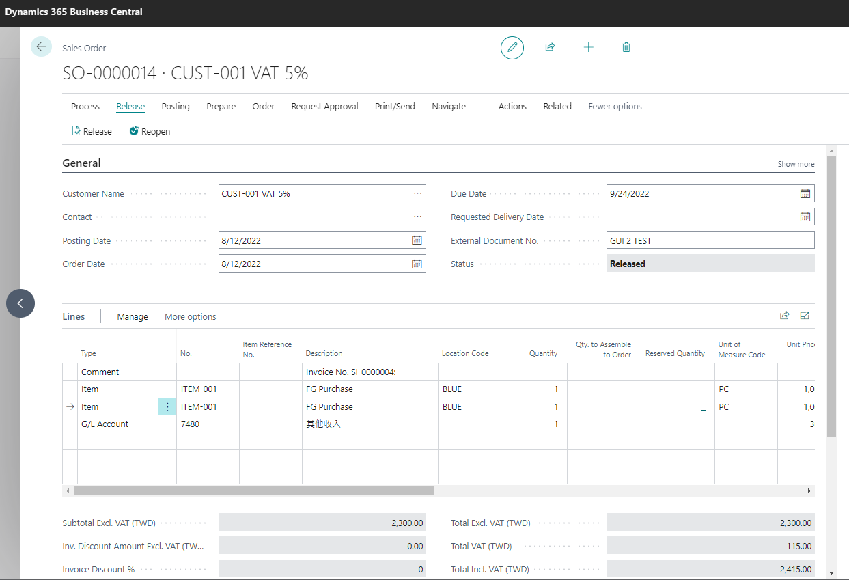Open the Prepare menu
This screenshot has width=849, height=580.
click(221, 106)
